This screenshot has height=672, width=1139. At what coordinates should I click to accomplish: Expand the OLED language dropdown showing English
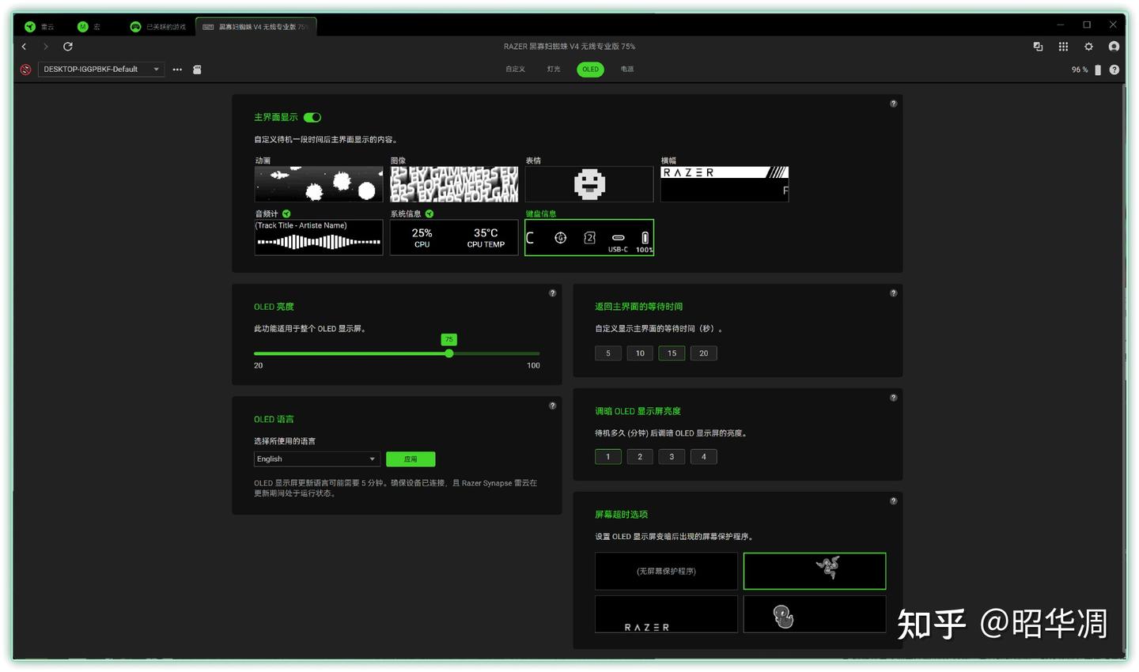coord(317,459)
